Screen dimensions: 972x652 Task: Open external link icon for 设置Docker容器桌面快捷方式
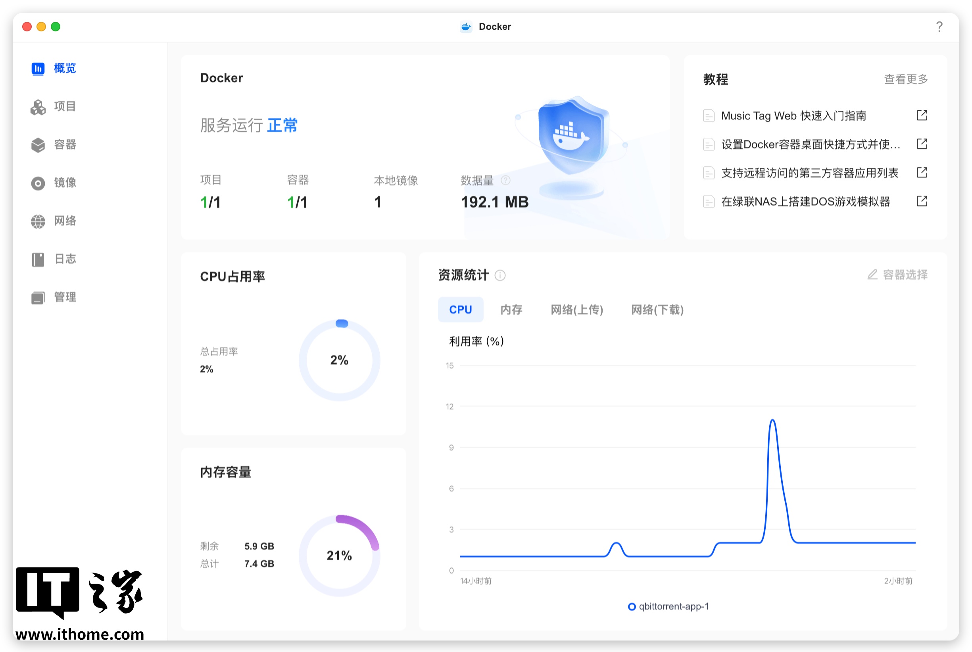coord(922,144)
